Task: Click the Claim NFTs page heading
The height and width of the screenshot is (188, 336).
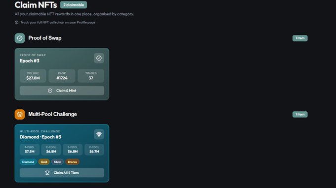Action: tap(36, 5)
